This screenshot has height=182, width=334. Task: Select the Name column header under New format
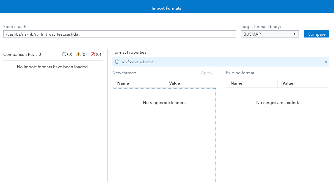click(123, 83)
